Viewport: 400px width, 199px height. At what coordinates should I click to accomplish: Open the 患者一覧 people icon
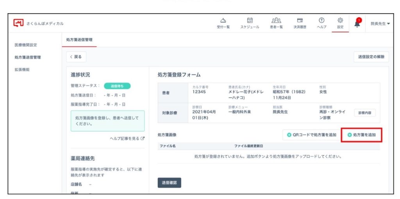(276, 21)
